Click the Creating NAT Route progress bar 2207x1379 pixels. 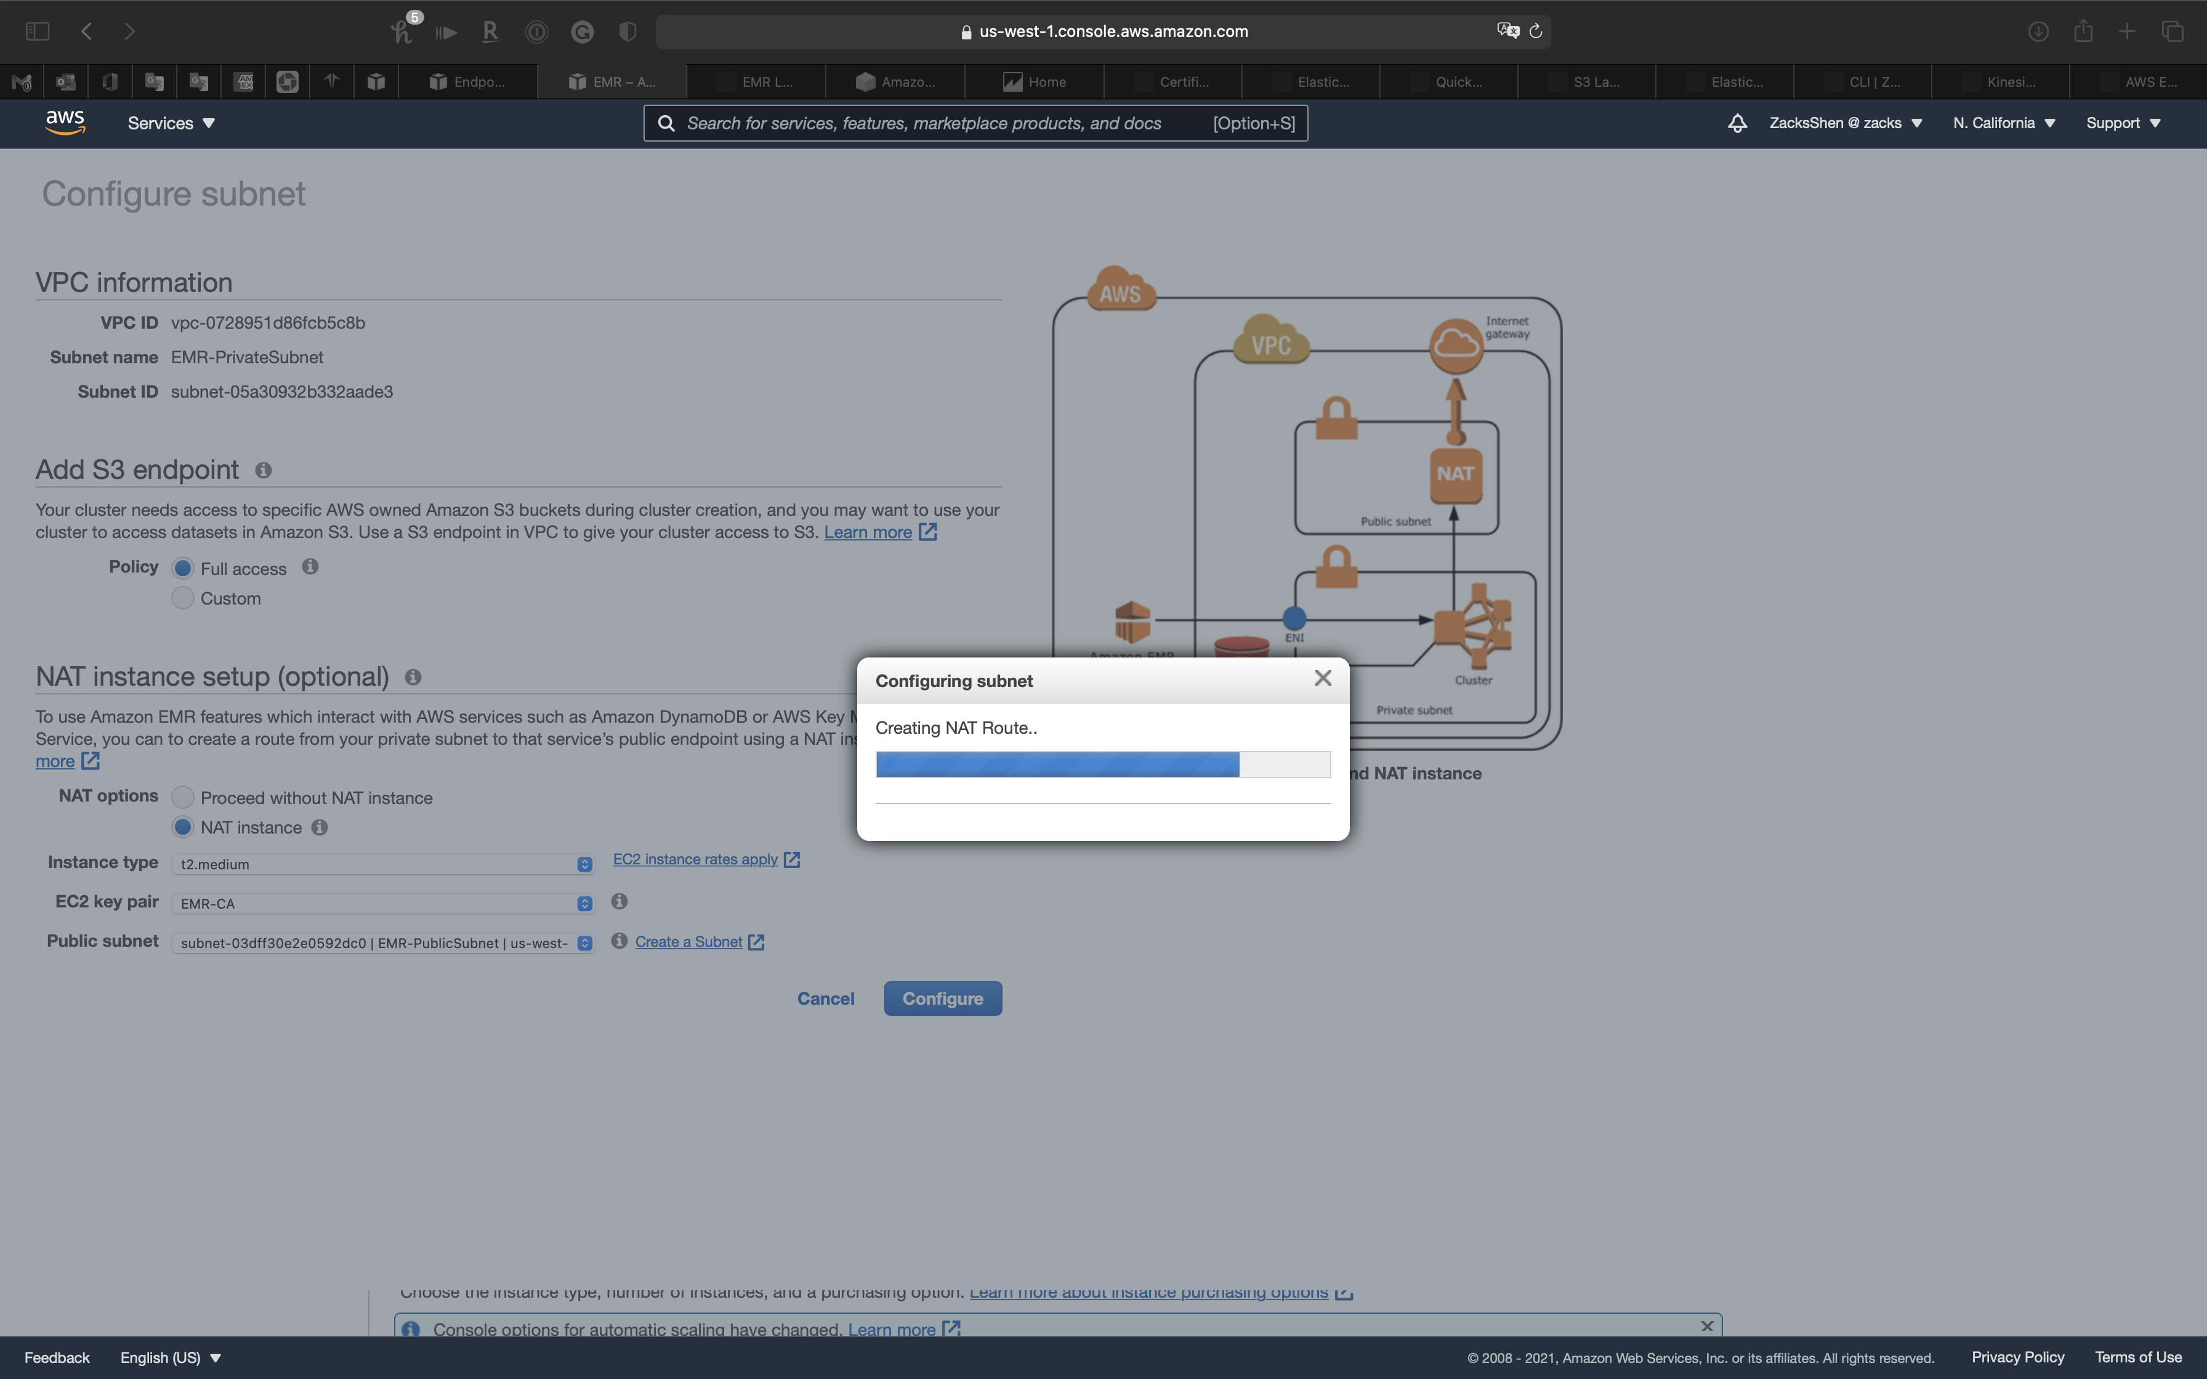pos(1103,764)
